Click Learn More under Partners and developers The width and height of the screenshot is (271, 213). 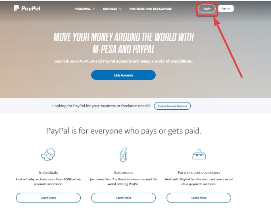tap(199, 198)
